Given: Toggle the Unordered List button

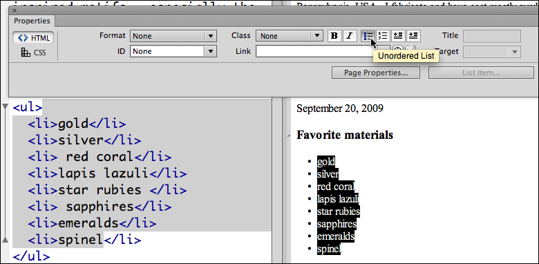Looking at the screenshot, I should click(368, 36).
